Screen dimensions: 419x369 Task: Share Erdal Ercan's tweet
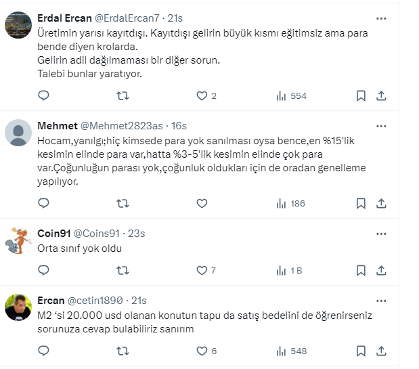[381, 96]
